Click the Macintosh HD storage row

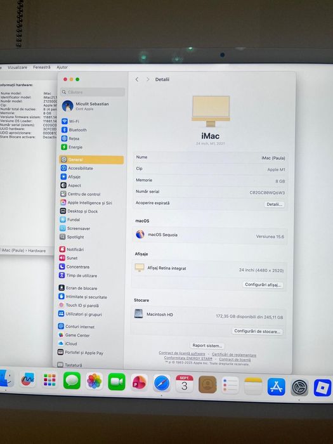pyautogui.click(x=209, y=315)
